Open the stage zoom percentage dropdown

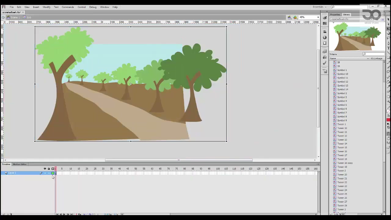point(309,17)
